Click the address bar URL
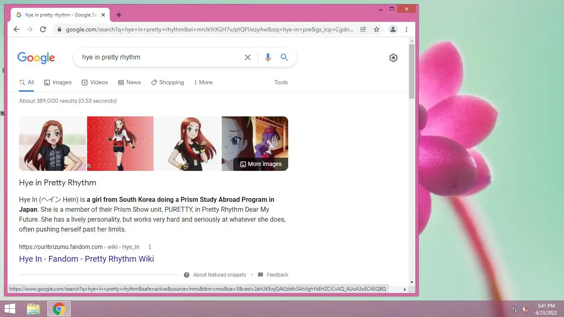This screenshot has height=317, width=564. tap(210, 29)
